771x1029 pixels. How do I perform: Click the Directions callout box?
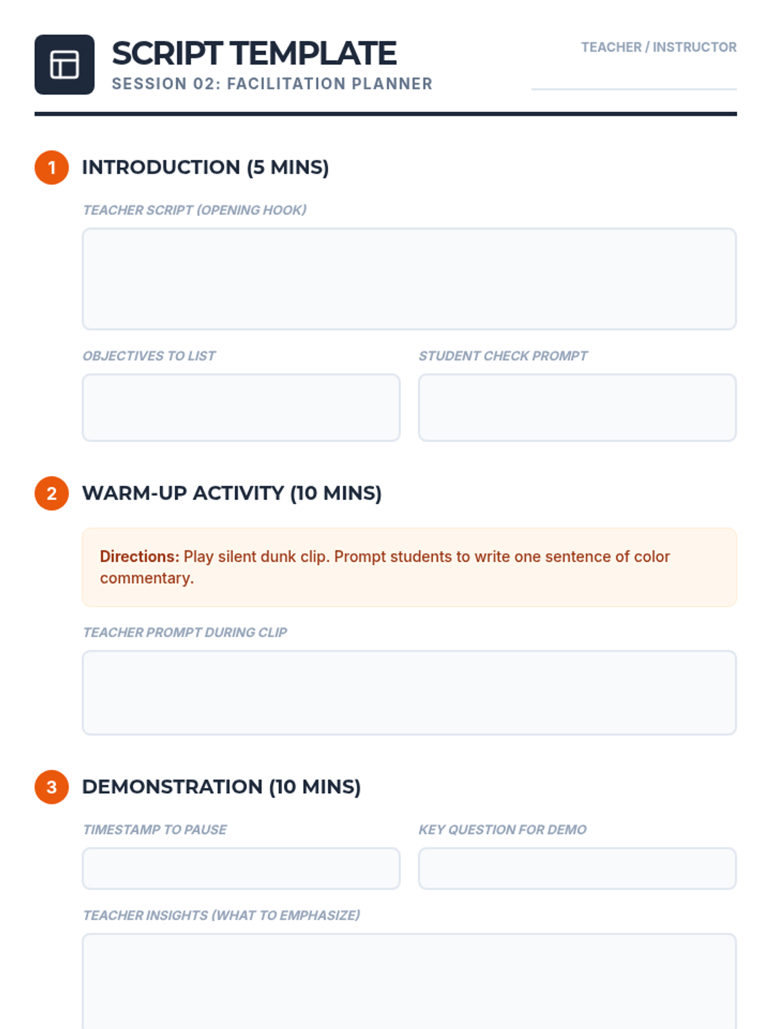(x=409, y=567)
